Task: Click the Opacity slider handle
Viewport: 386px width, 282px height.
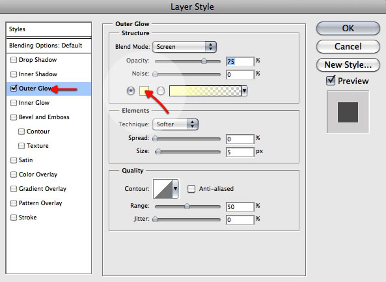Action: (204, 61)
